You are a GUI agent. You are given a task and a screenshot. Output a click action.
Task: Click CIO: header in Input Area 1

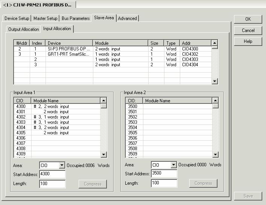[23, 100]
